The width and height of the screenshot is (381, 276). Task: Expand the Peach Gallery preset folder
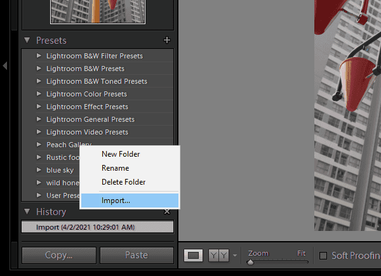click(39, 145)
